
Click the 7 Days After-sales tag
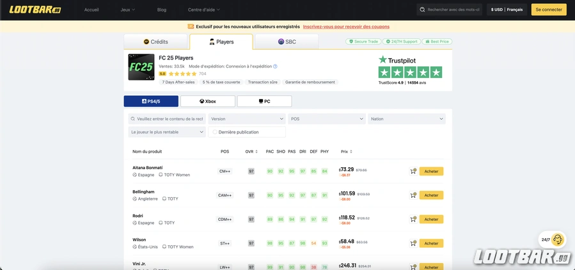tap(178, 82)
